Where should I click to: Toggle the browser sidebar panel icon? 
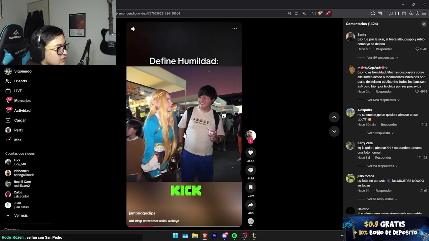(x=397, y=13)
